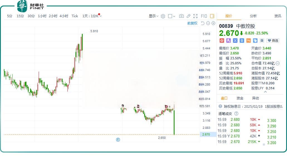
Task: Click the 215K trade row
Action: 239,142
